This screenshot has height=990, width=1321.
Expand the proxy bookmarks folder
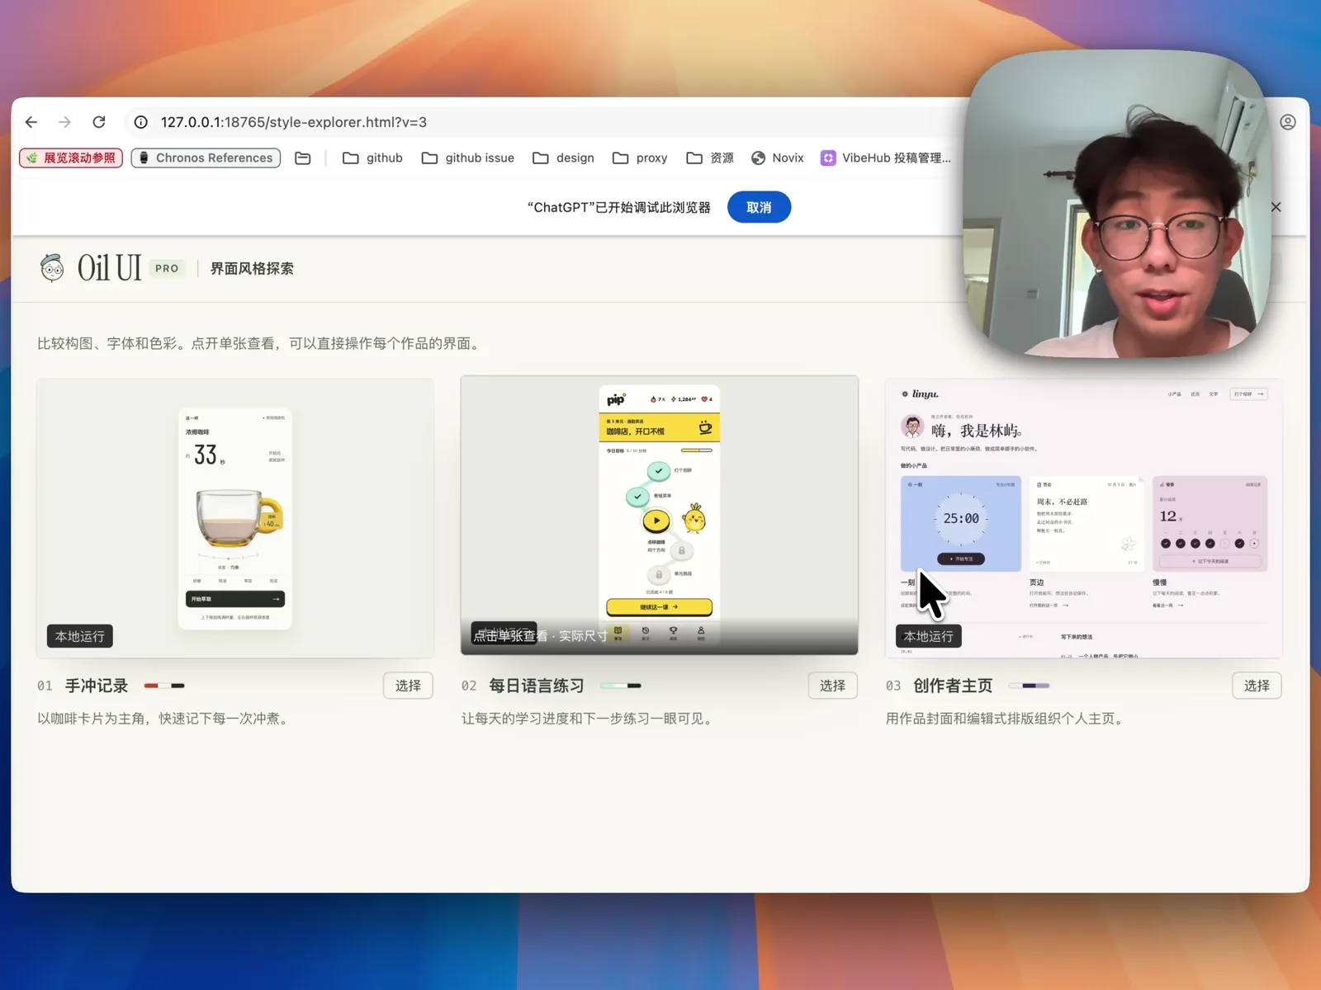[641, 158]
